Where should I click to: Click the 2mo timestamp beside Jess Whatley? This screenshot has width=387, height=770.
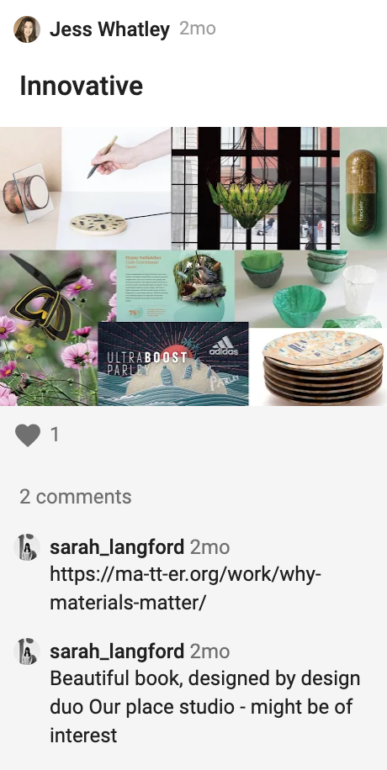pos(197,29)
